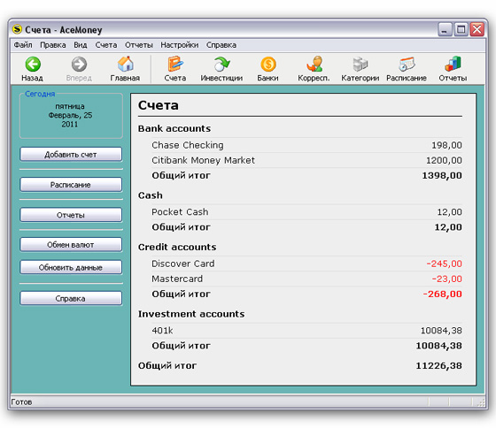Open the Счета accounts toolbar icon
496x428 pixels.
pyautogui.click(x=175, y=65)
